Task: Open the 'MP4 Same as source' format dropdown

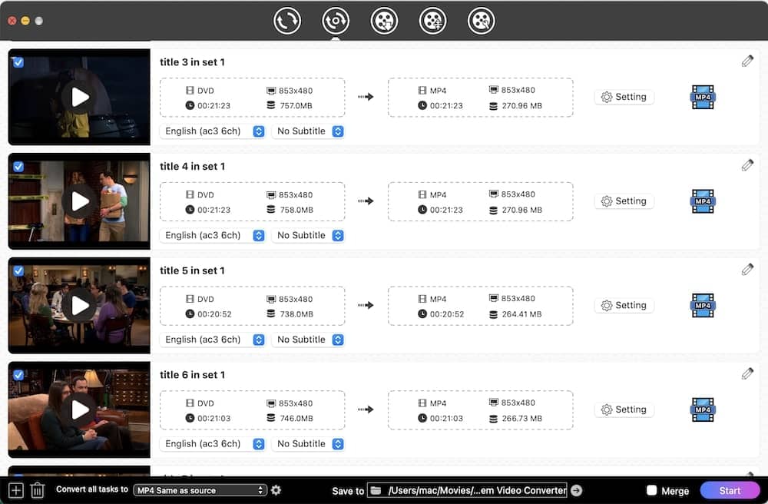Action: tap(200, 490)
